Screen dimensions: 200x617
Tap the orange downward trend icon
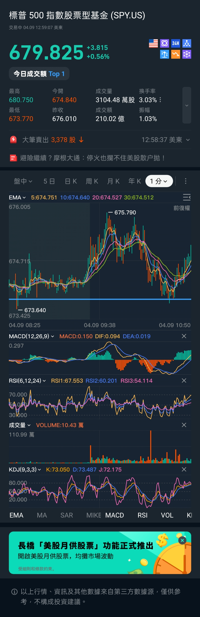coord(175,54)
